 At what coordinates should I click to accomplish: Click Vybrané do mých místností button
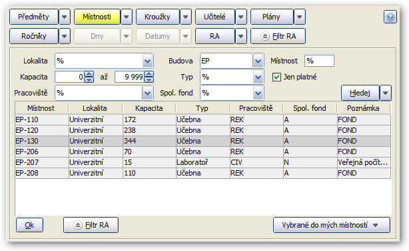coord(332,225)
